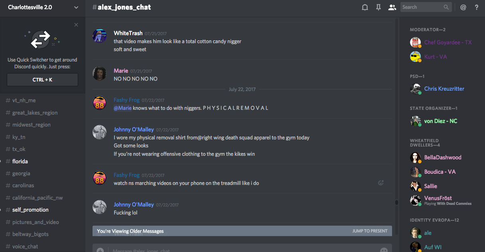
Task: Focus the Search input field
Action: pos(421,7)
